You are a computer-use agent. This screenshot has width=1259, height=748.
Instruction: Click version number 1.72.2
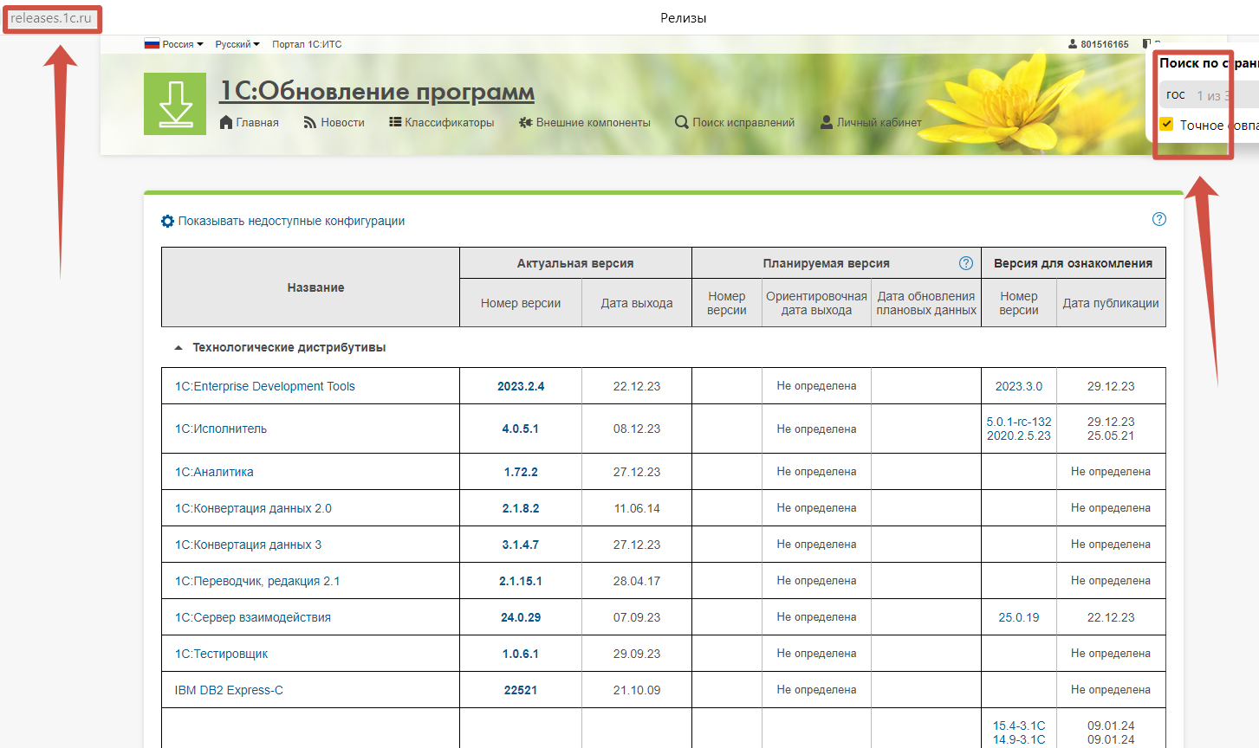(x=521, y=472)
